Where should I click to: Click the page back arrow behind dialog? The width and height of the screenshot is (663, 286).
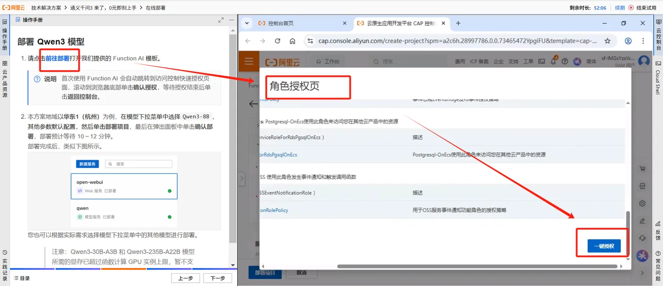pos(253,104)
